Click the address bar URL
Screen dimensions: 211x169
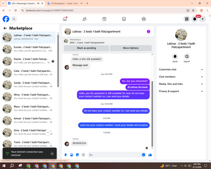coord(49,11)
